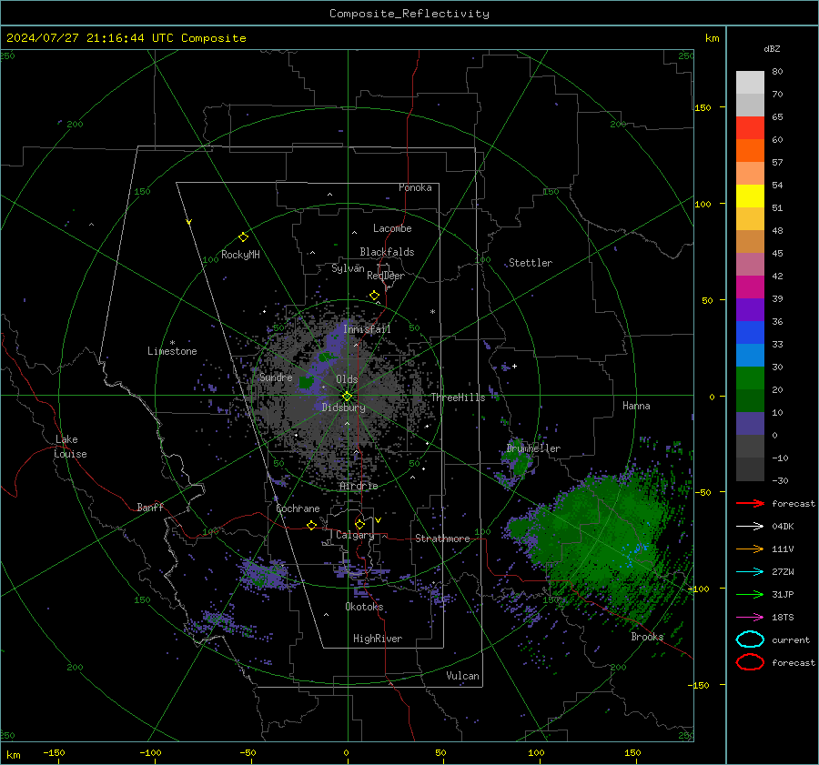This screenshot has height=765, width=819.
Task: Click the purple 39-36 dBZ color swatch
Action: click(x=750, y=310)
